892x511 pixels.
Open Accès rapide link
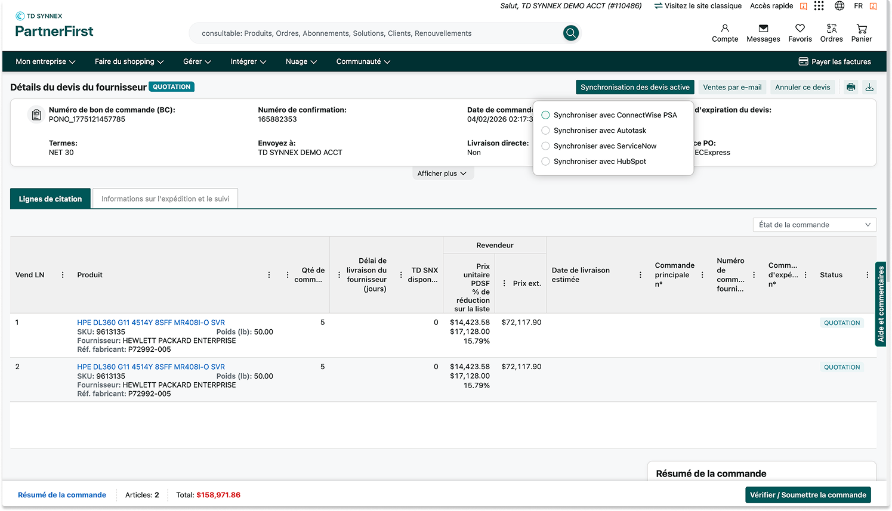tap(771, 6)
